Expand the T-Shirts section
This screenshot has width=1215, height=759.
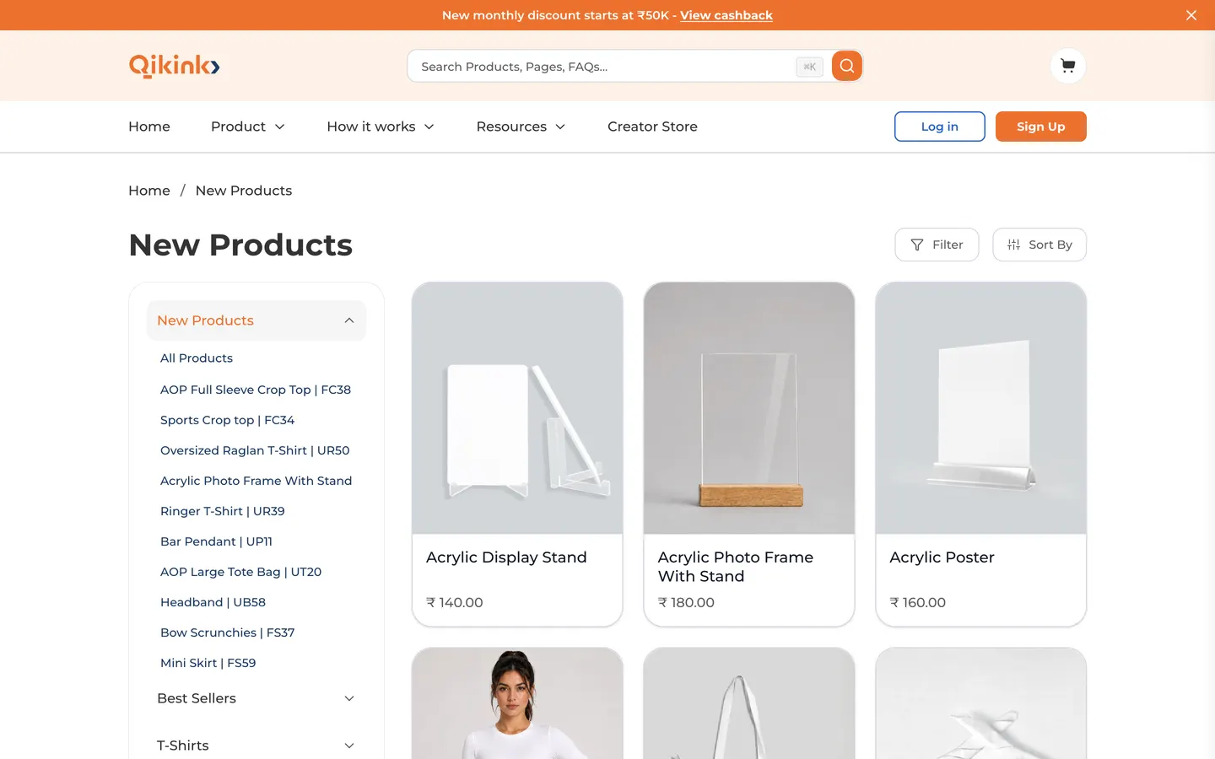[256, 746]
